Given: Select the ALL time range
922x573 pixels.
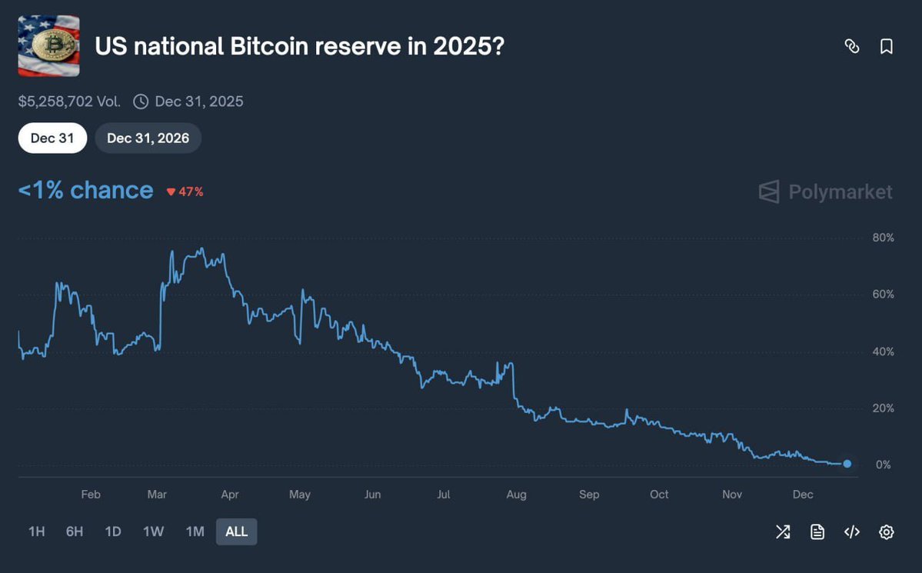Looking at the screenshot, I should coord(236,531).
